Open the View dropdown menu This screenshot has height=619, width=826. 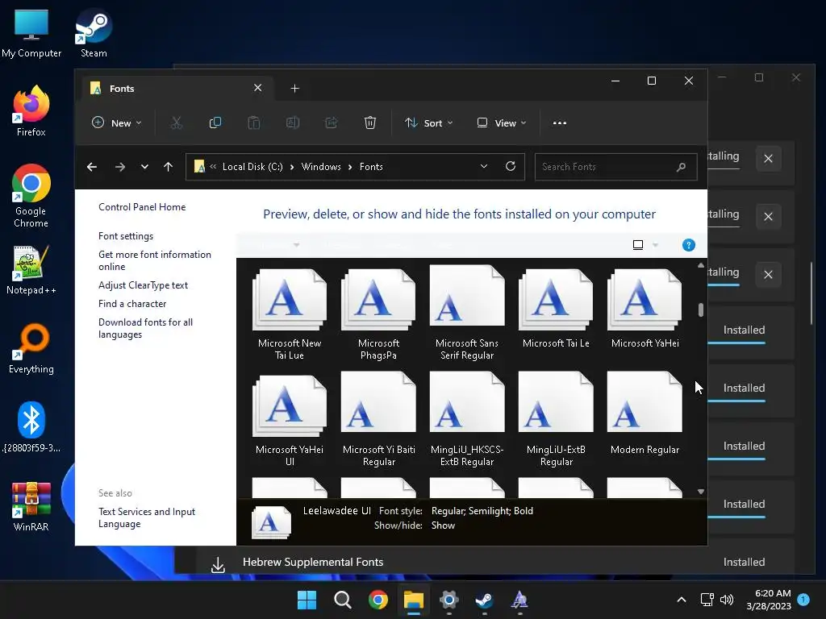(x=501, y=123)
